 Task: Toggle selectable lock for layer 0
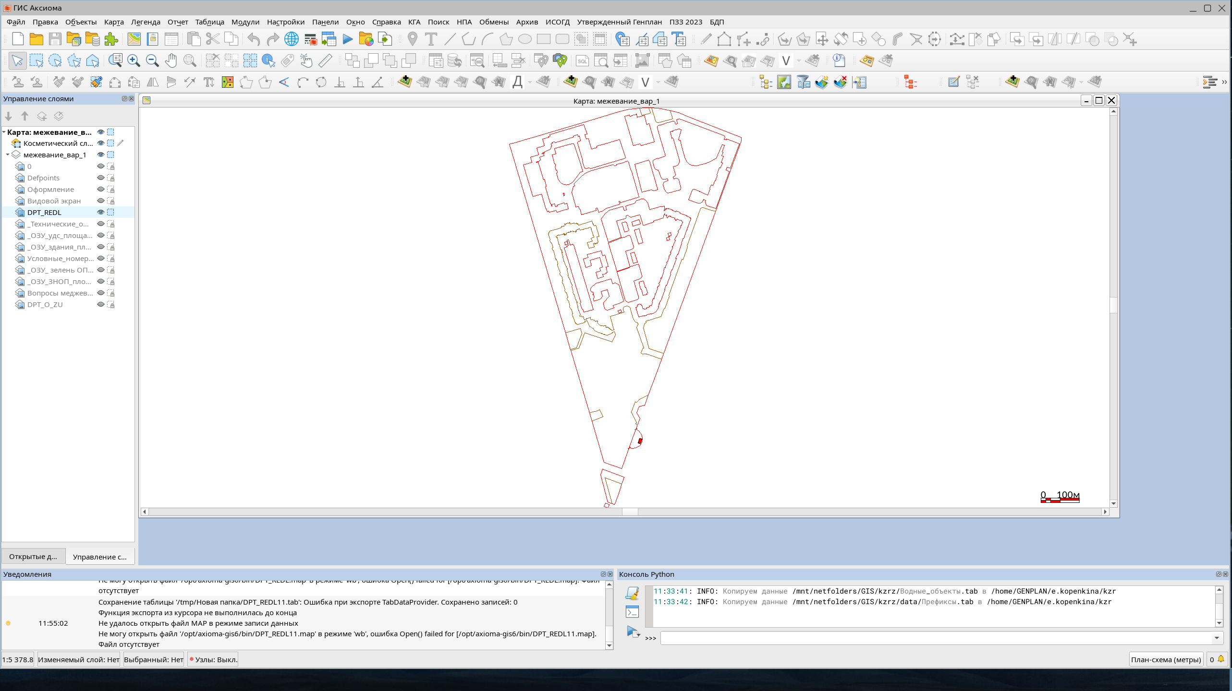110,166
